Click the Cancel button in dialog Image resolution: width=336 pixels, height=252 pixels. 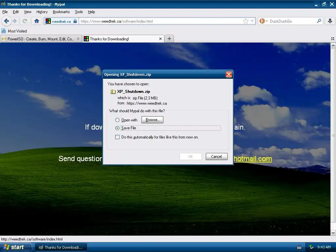[217, 157]
